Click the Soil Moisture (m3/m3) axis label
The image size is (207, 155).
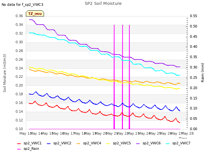(x=5, y=73)
